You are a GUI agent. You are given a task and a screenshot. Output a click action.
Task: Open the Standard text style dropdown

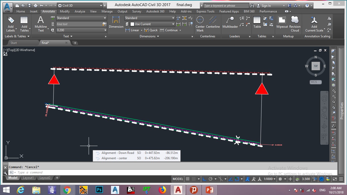[82, 18]
